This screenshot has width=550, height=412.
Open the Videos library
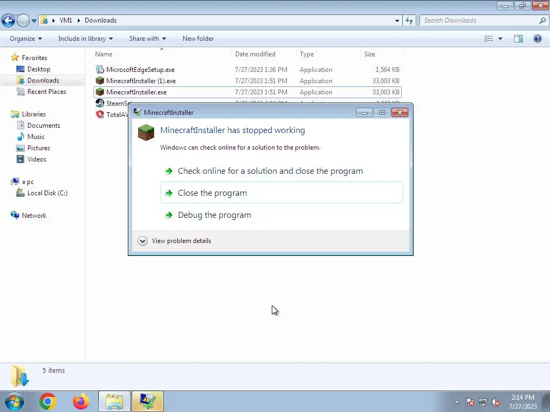[x=31, y=159]
